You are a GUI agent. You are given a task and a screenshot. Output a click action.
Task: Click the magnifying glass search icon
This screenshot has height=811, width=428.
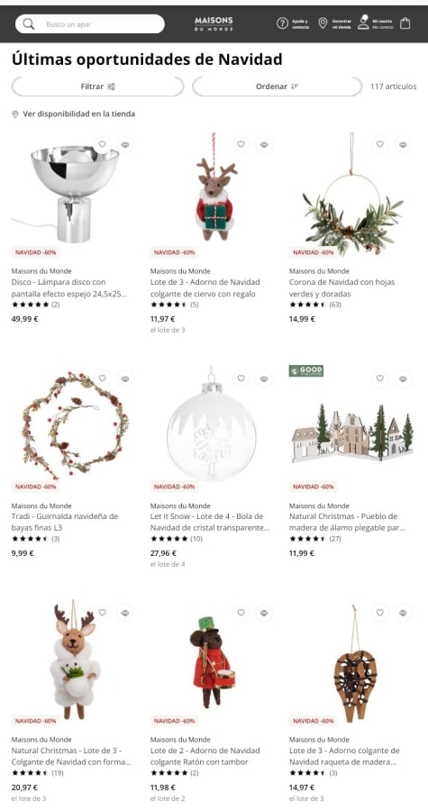pyautogui.click(x=29, y=24)
